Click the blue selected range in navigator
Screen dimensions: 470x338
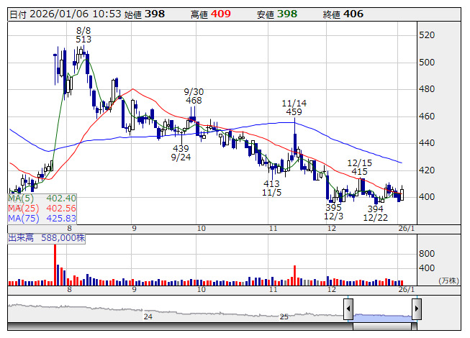(x=382, y=316)
